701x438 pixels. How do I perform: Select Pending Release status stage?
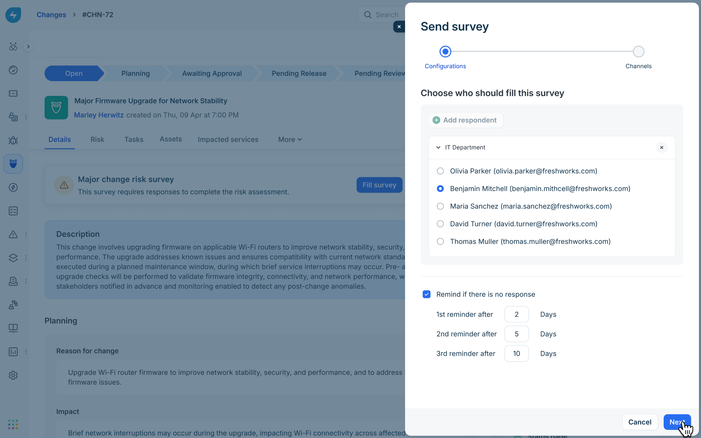(299, 73)
